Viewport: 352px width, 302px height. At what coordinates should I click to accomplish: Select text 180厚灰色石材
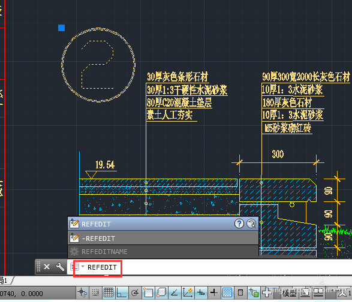287,102
